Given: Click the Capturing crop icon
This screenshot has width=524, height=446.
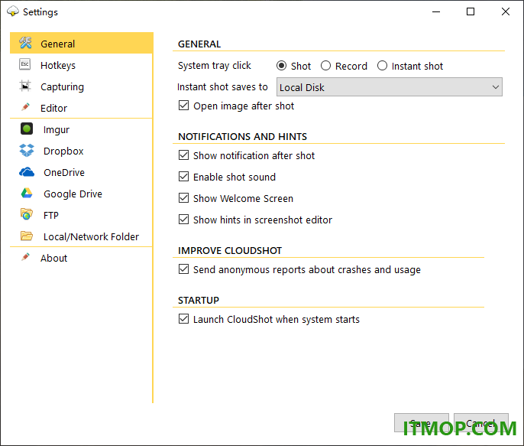Looking at the screenshot, I should tap(25, 86).
